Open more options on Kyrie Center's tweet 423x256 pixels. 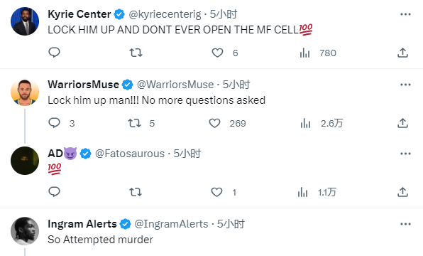click(x=405, y=14)
